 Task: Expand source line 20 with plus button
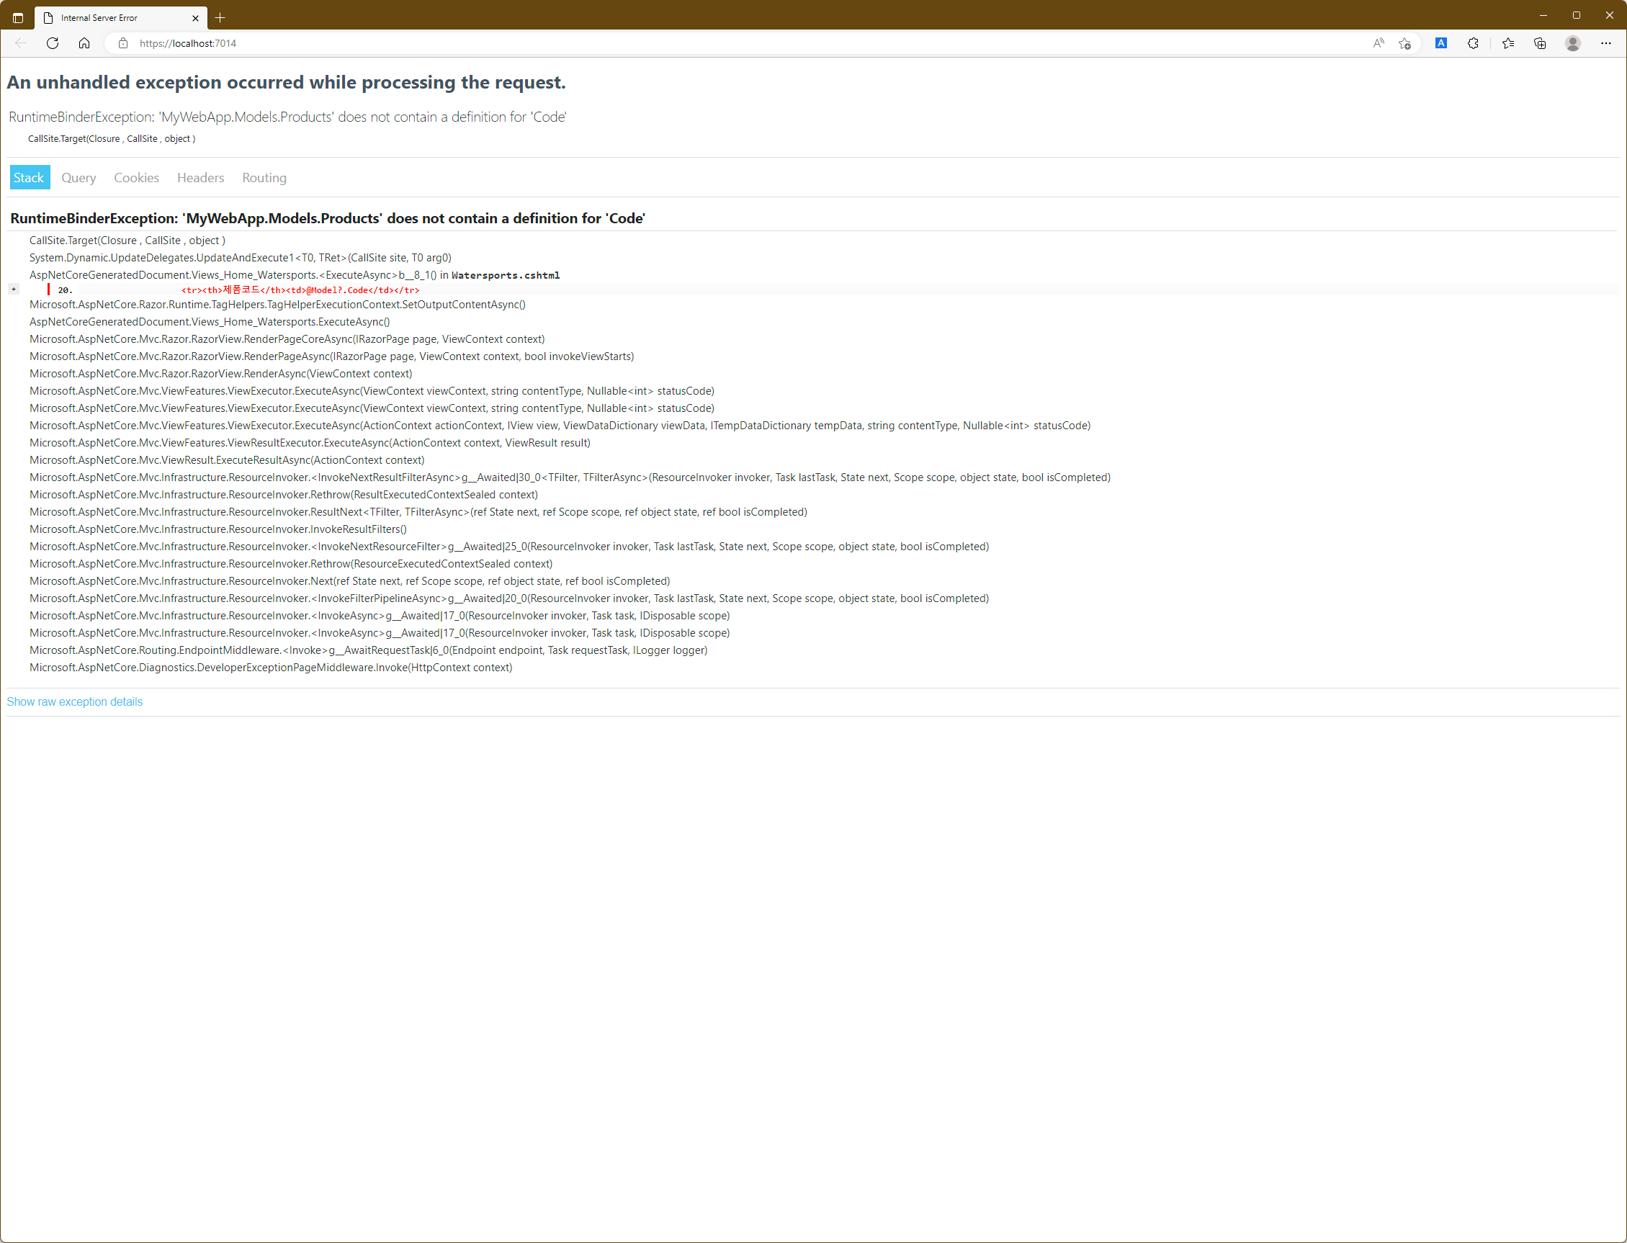coord(13,290)
